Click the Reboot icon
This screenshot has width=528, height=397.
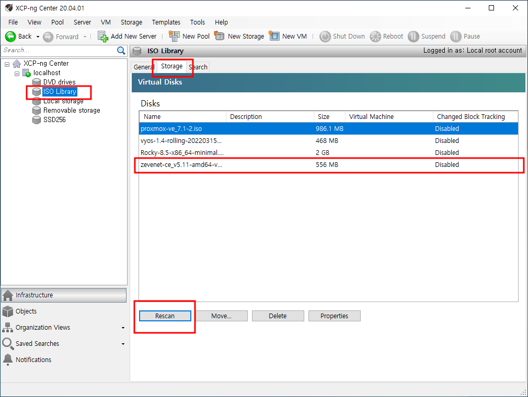[x=375, y=37]
